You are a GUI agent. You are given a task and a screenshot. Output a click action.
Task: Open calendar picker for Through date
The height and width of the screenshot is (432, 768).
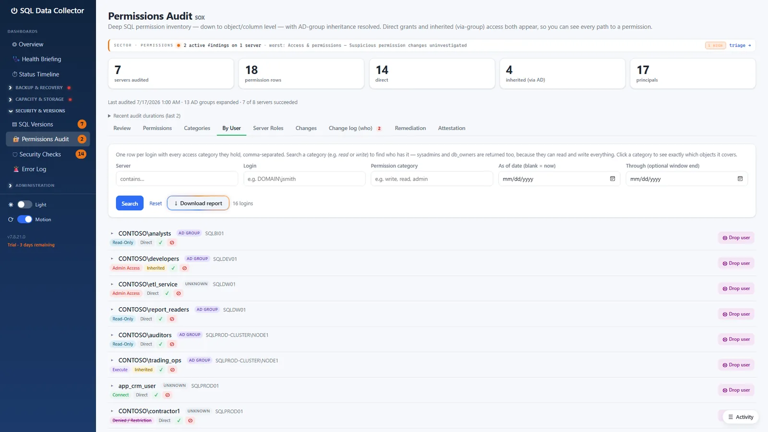[x=740, y=179]
